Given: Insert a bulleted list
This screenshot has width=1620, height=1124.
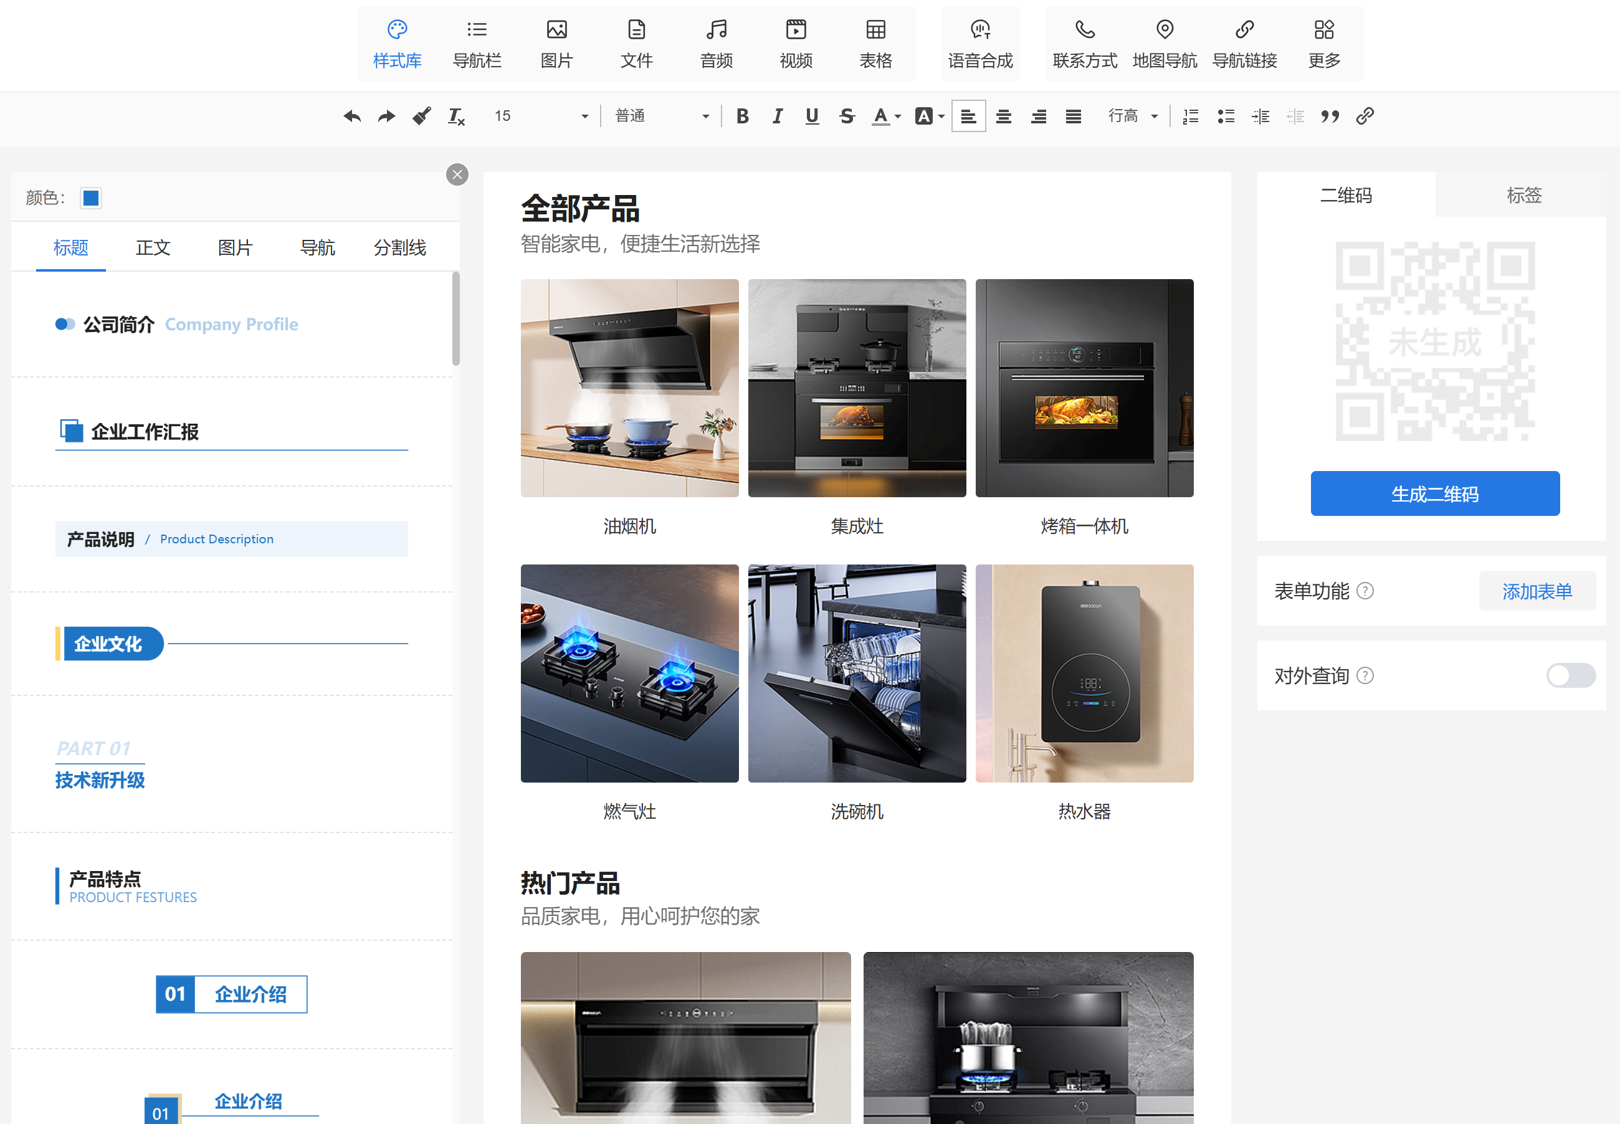Looking at the screenshot, I should click(1226, 117).
